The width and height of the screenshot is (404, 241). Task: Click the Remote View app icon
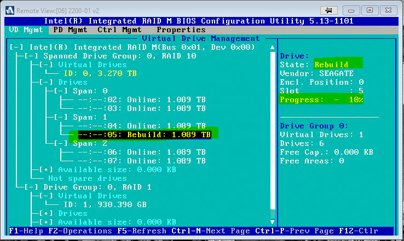click(x=9, y=10)
